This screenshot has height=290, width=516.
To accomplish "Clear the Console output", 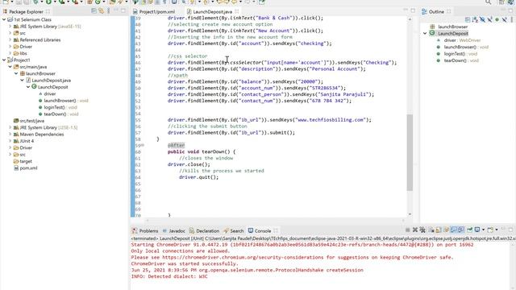I will click(431, 230).
